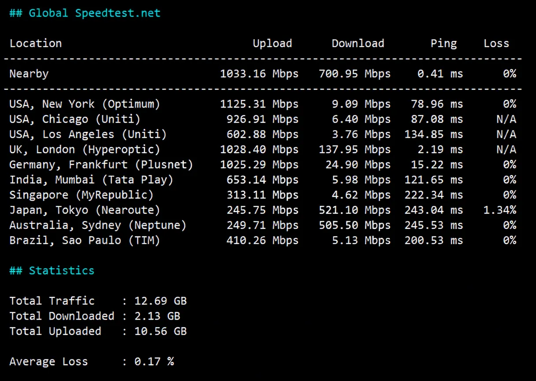This screenshot has height=381, width=536.
Task: Click the Statistics section heading
Action: [x=52, y=270]
